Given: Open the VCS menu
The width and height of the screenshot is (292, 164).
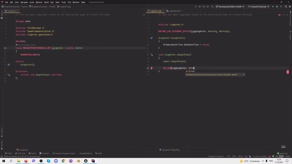Looking at the screenshot, I should [69, 2].
